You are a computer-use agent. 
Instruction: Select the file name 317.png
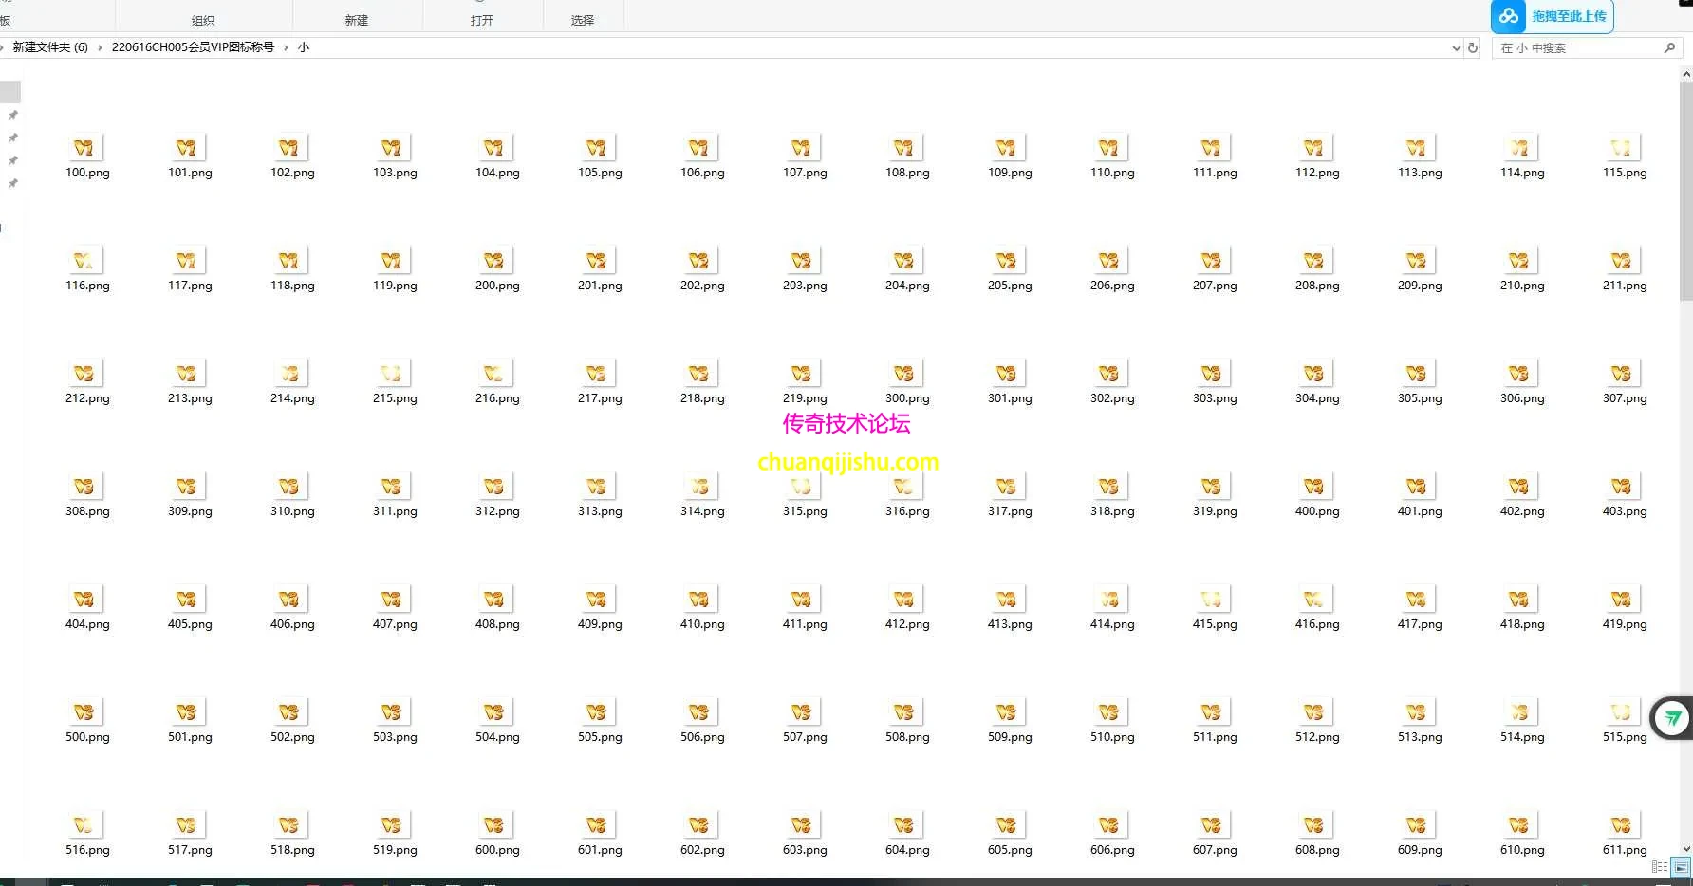pyautogui.click(x=1010, y=511)
